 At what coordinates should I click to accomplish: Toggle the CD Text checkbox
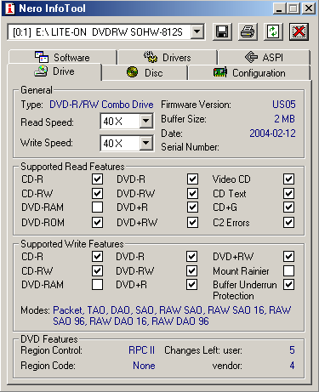(288, 194)
